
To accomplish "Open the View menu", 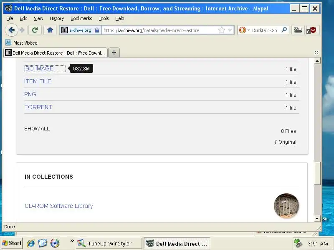I will point(38,18).
